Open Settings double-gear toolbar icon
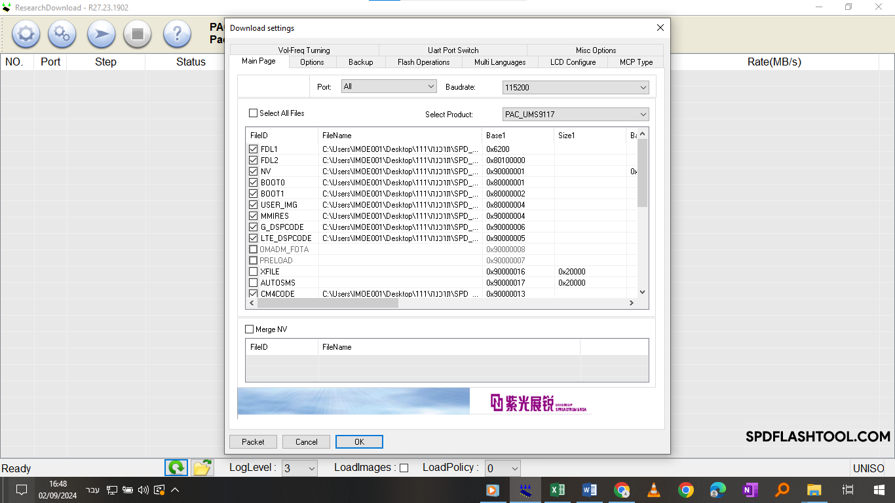 click(x=62, y=34)
